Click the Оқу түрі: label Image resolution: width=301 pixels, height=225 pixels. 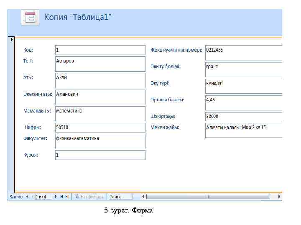[160, 83]
